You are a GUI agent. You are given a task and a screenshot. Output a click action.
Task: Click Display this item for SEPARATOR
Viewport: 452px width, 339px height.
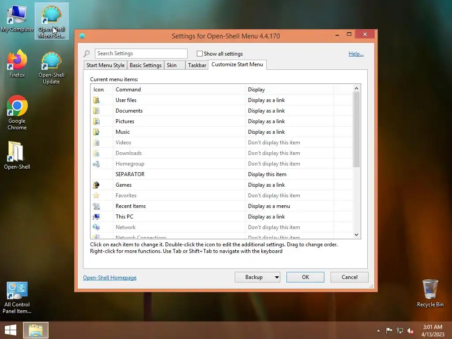coord(267,174)
